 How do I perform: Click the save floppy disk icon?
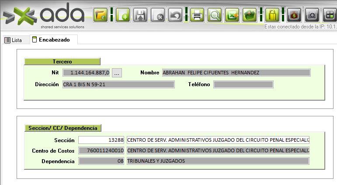pyautogui.click(x=140, y=15)
